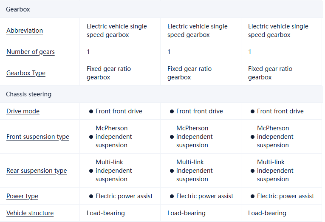
Task: Click the Drive mode link
Action: tap(23, 111)
